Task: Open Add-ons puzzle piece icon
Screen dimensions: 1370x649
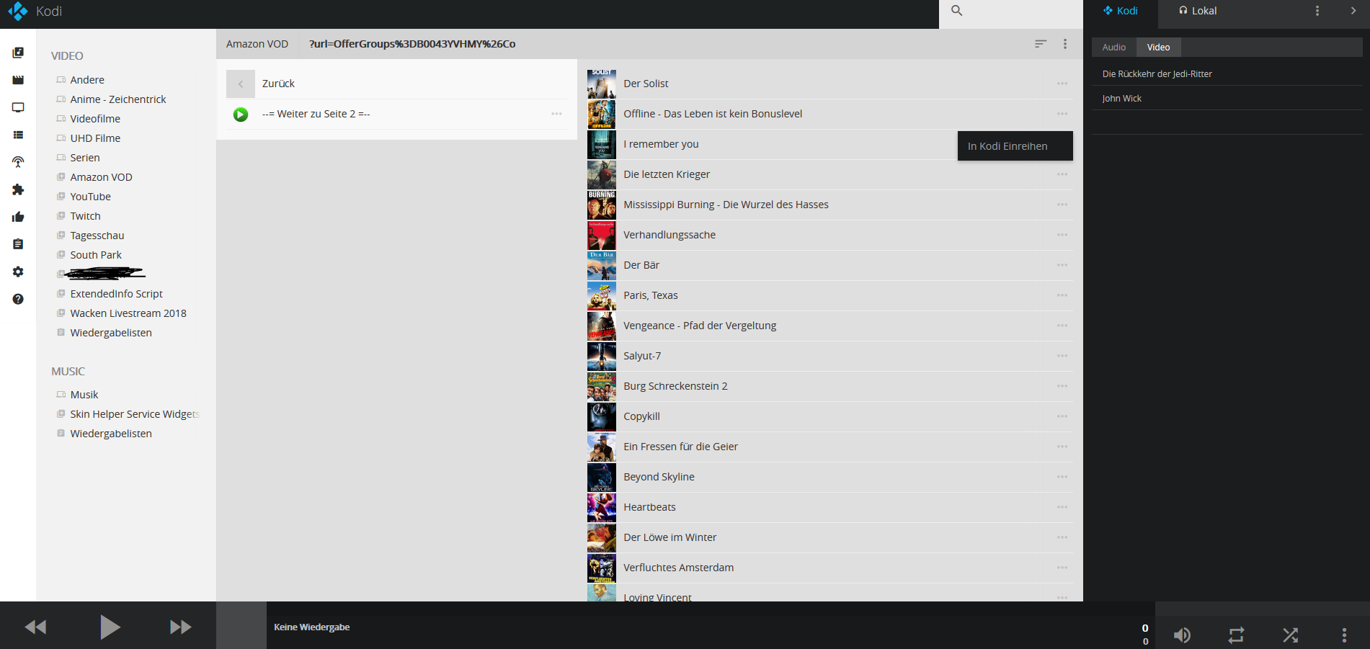Action: (x=18, y=189)
